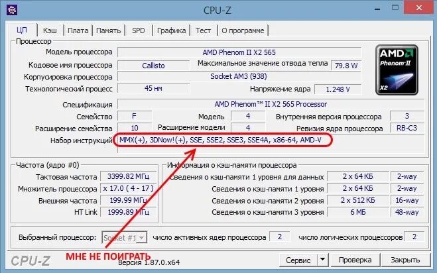Minimize the CPU-Z window
The image size is (437, 273).
coord(377,9)
